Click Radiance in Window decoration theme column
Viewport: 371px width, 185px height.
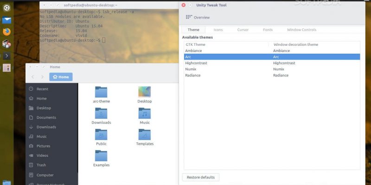point(281,75)
